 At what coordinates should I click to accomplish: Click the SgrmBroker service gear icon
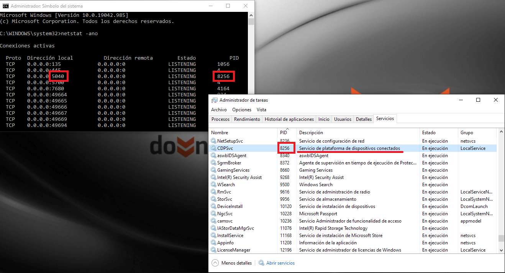click(214, 163)
